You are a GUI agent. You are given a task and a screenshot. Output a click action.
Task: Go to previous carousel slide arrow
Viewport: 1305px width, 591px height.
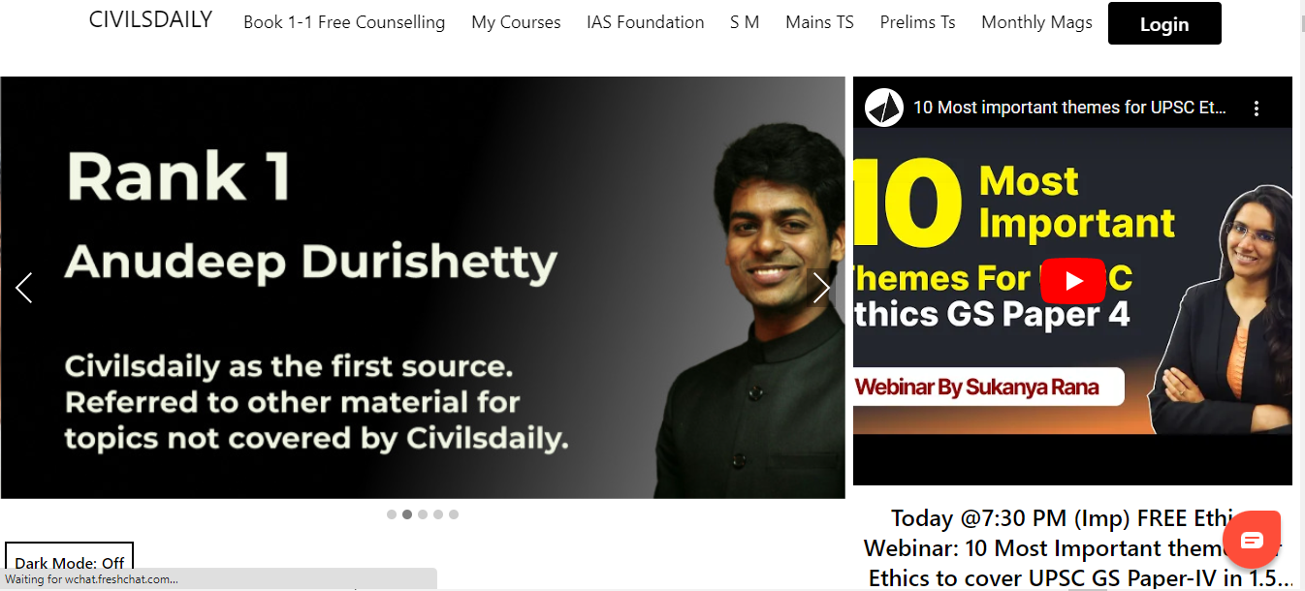(24, 288)
